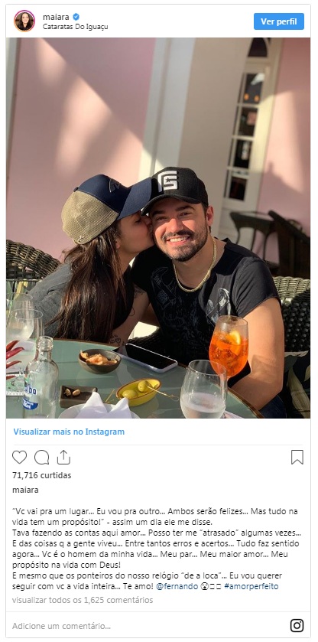Like the post with the heart icon
Screen dimensions: 318x642
click(19, 457)
